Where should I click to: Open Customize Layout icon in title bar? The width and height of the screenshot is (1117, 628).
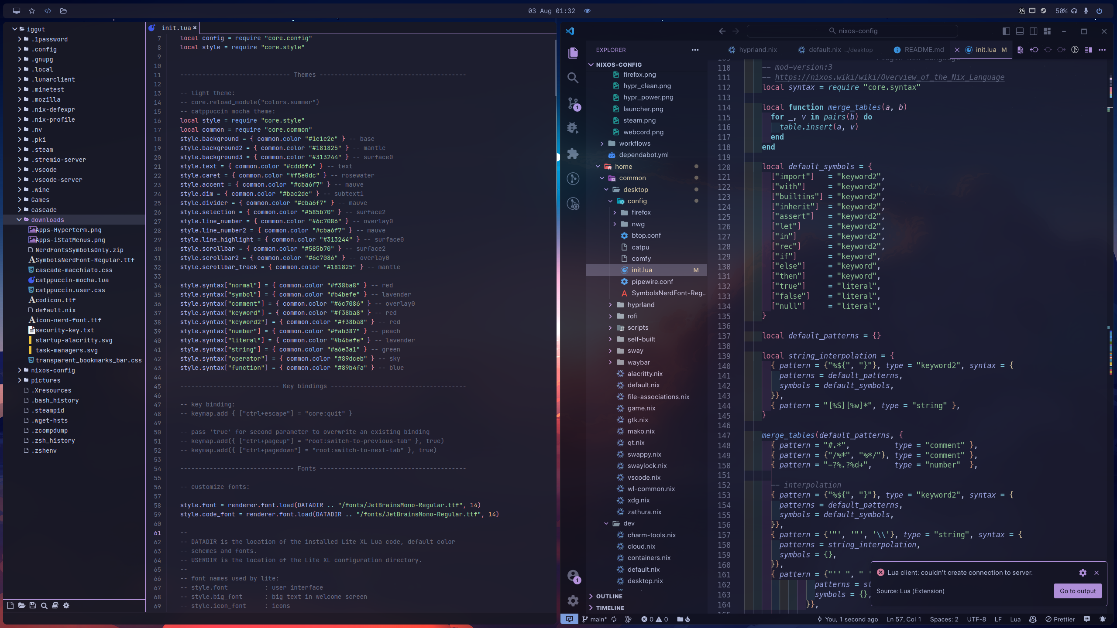point(1047,31)
